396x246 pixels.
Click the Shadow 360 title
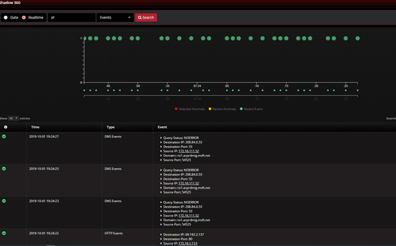[x=10, y=3]
